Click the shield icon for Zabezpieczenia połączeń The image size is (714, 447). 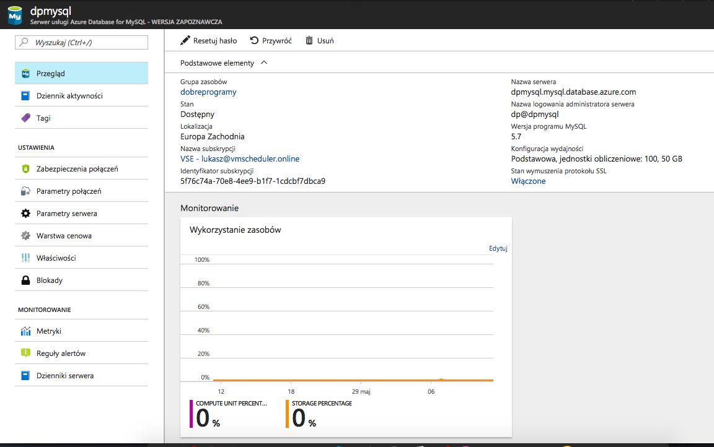tap(25, 169)
